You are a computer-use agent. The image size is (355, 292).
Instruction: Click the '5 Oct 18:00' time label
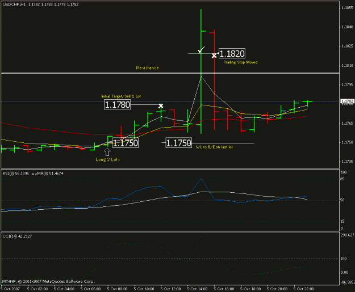pyautogui.click(x=250, y=289)
